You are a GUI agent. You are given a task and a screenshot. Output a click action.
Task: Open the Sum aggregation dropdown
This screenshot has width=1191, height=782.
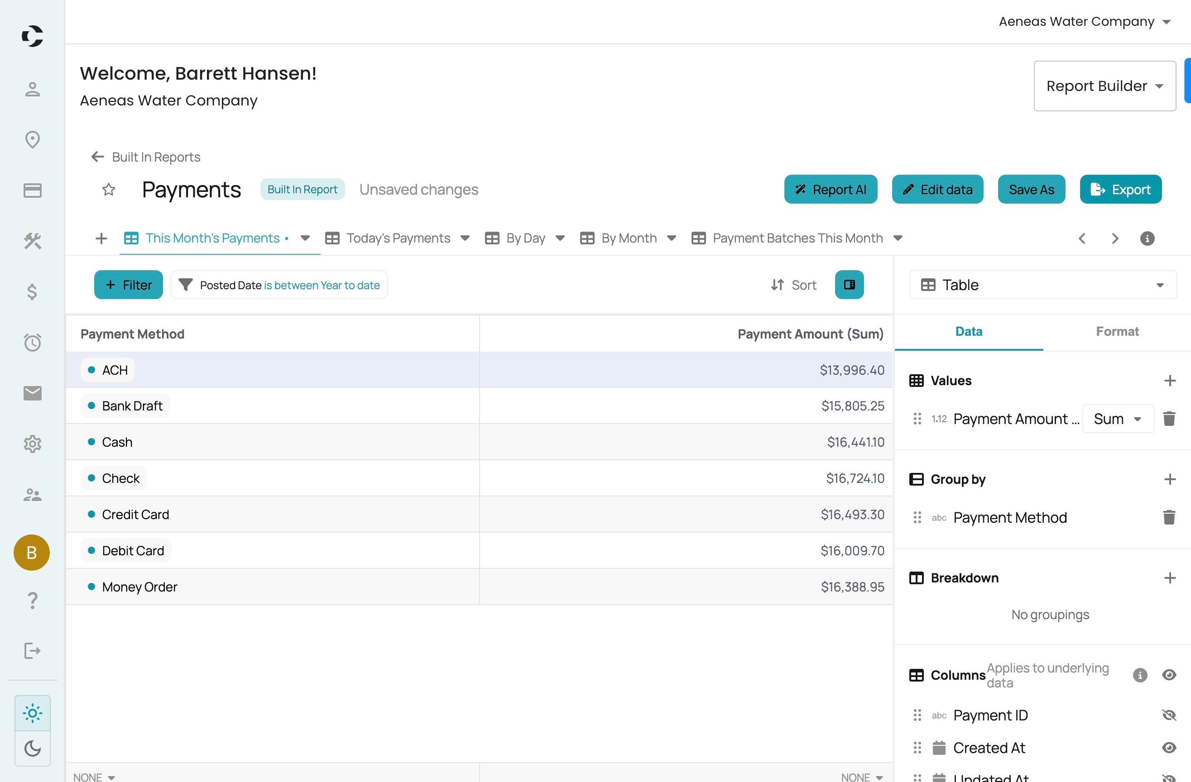pos(1118,419)
